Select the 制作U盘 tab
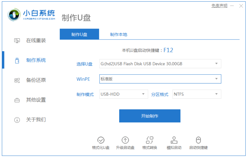247x158 pixels. point(79,34)
